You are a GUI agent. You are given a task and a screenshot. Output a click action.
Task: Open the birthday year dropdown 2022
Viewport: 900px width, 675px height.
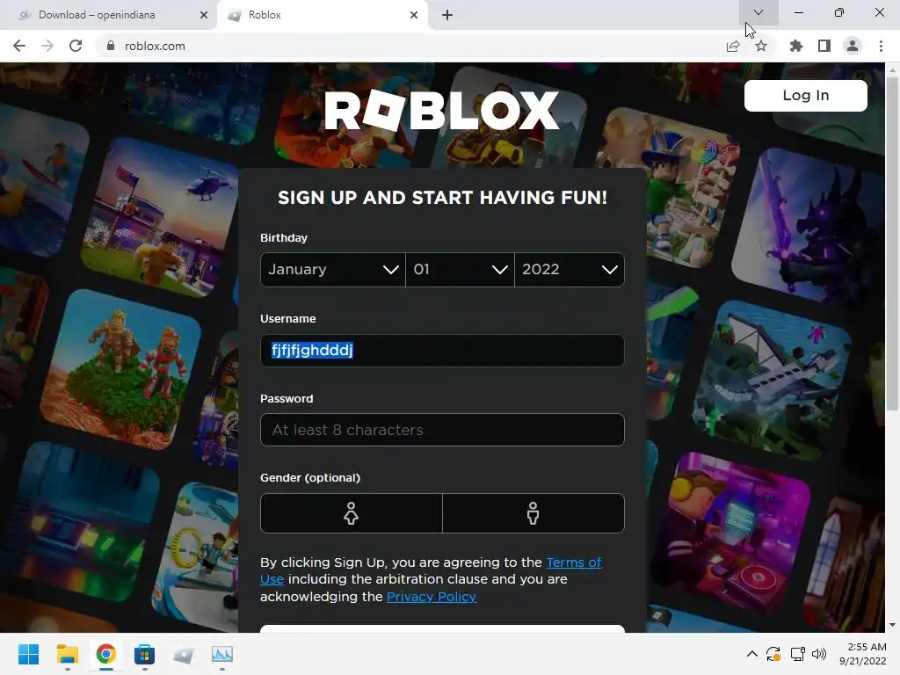pos(570,270)
